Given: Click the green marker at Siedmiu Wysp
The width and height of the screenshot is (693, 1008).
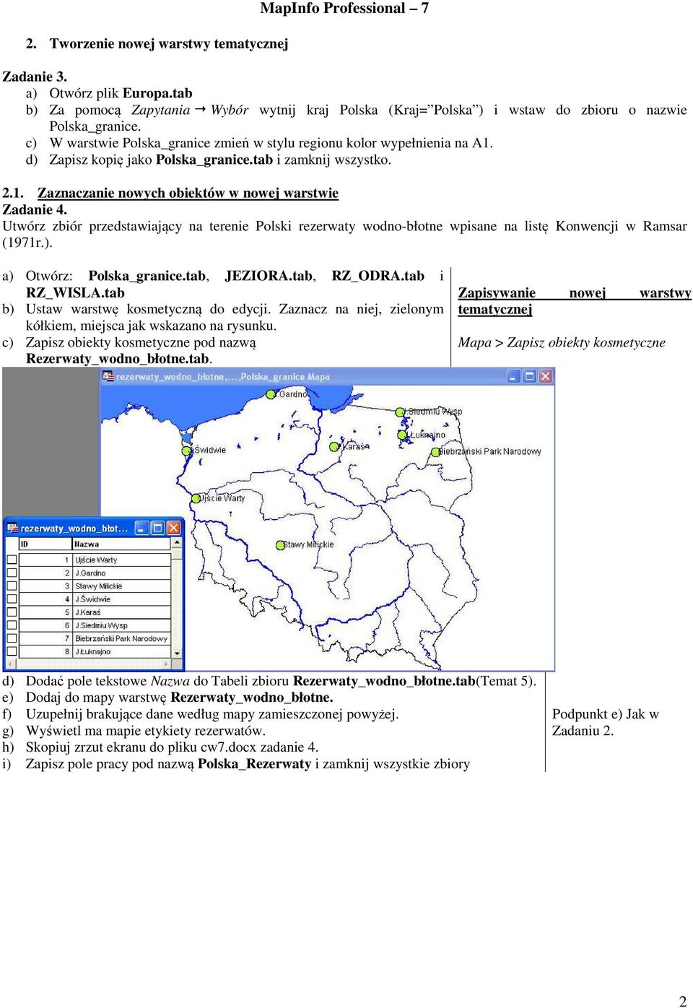Looking at the screenshot, I should (400, 412).
